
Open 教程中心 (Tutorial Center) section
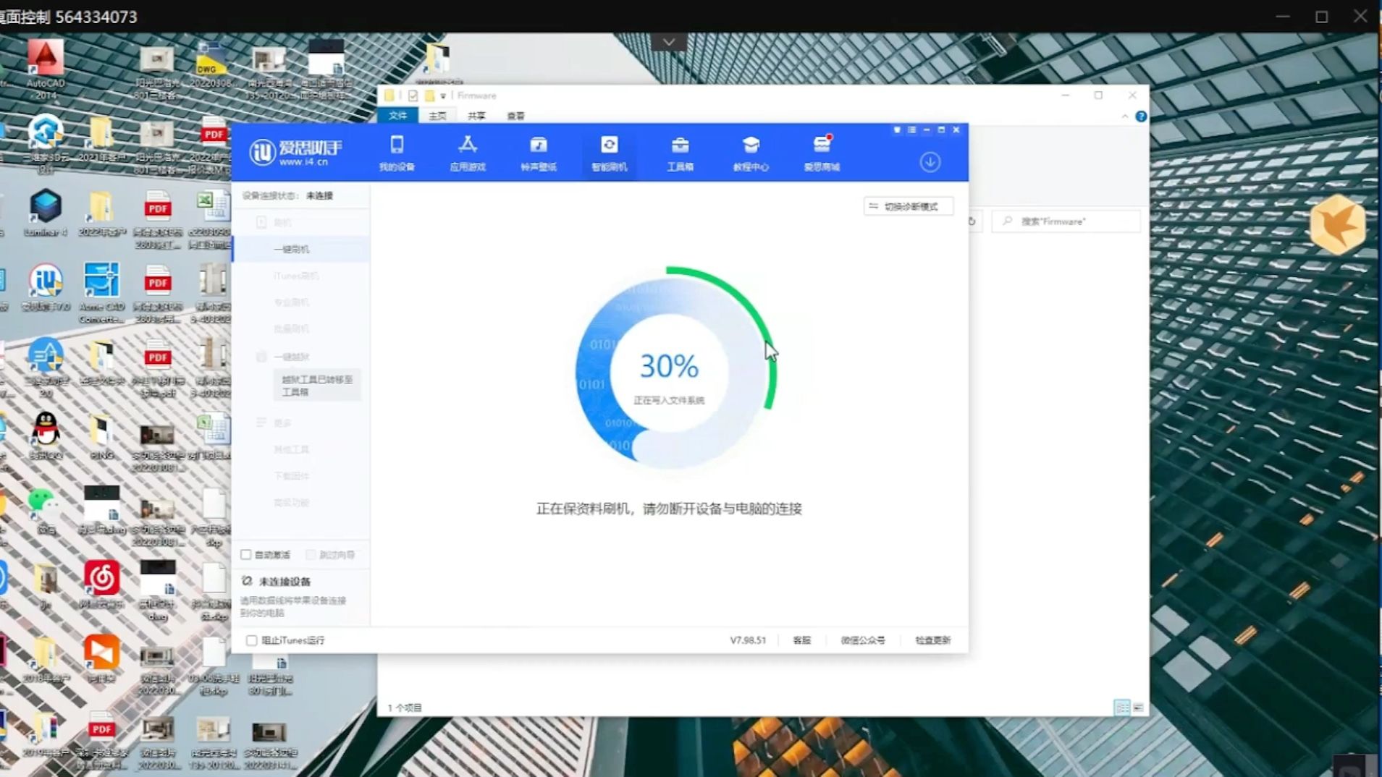coord(751,153)
